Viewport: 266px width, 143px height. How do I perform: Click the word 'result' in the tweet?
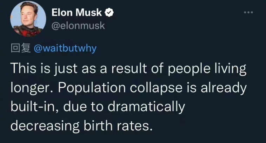tap(129, 68)
